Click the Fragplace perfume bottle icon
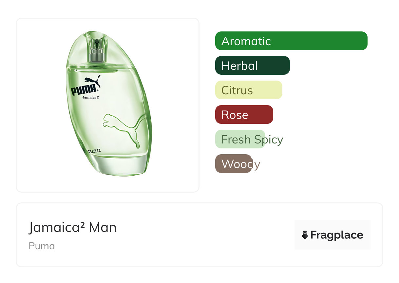The image size is (399, 283). pos(305,235)
